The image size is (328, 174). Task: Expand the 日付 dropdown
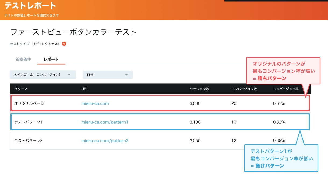108,75
